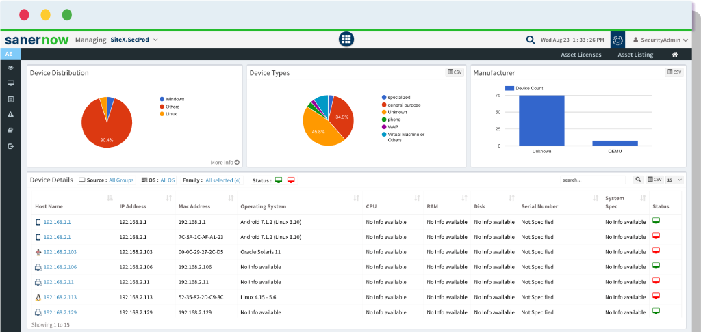Click the monitor icon in left sidebar

11,83
